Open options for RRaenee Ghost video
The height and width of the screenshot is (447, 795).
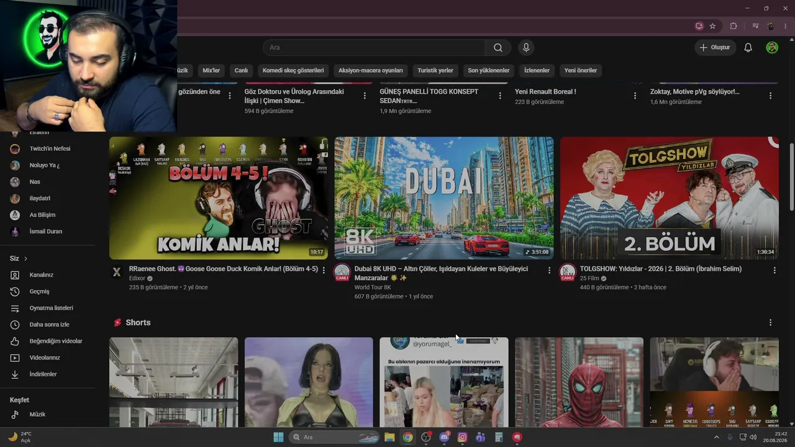point(324,270)
